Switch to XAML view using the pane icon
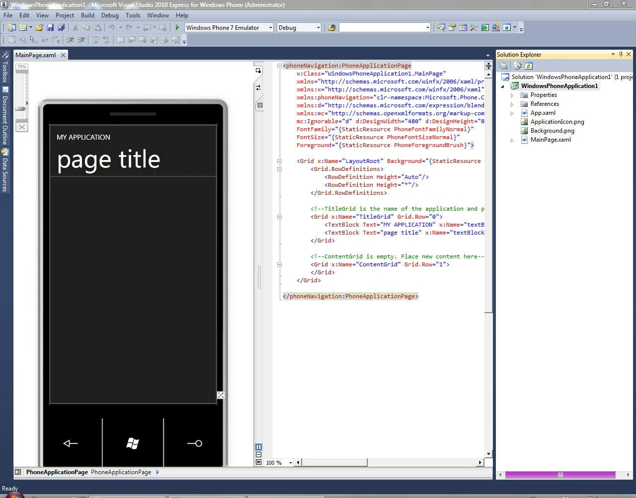Screen dimensions: 636x498 coord(260,105)
